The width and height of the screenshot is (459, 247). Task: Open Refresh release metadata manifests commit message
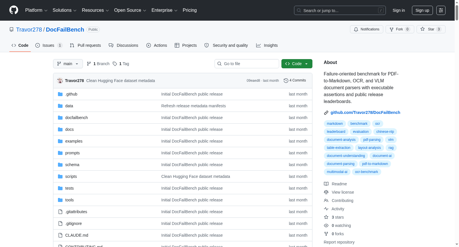click(x=193, y=106)
